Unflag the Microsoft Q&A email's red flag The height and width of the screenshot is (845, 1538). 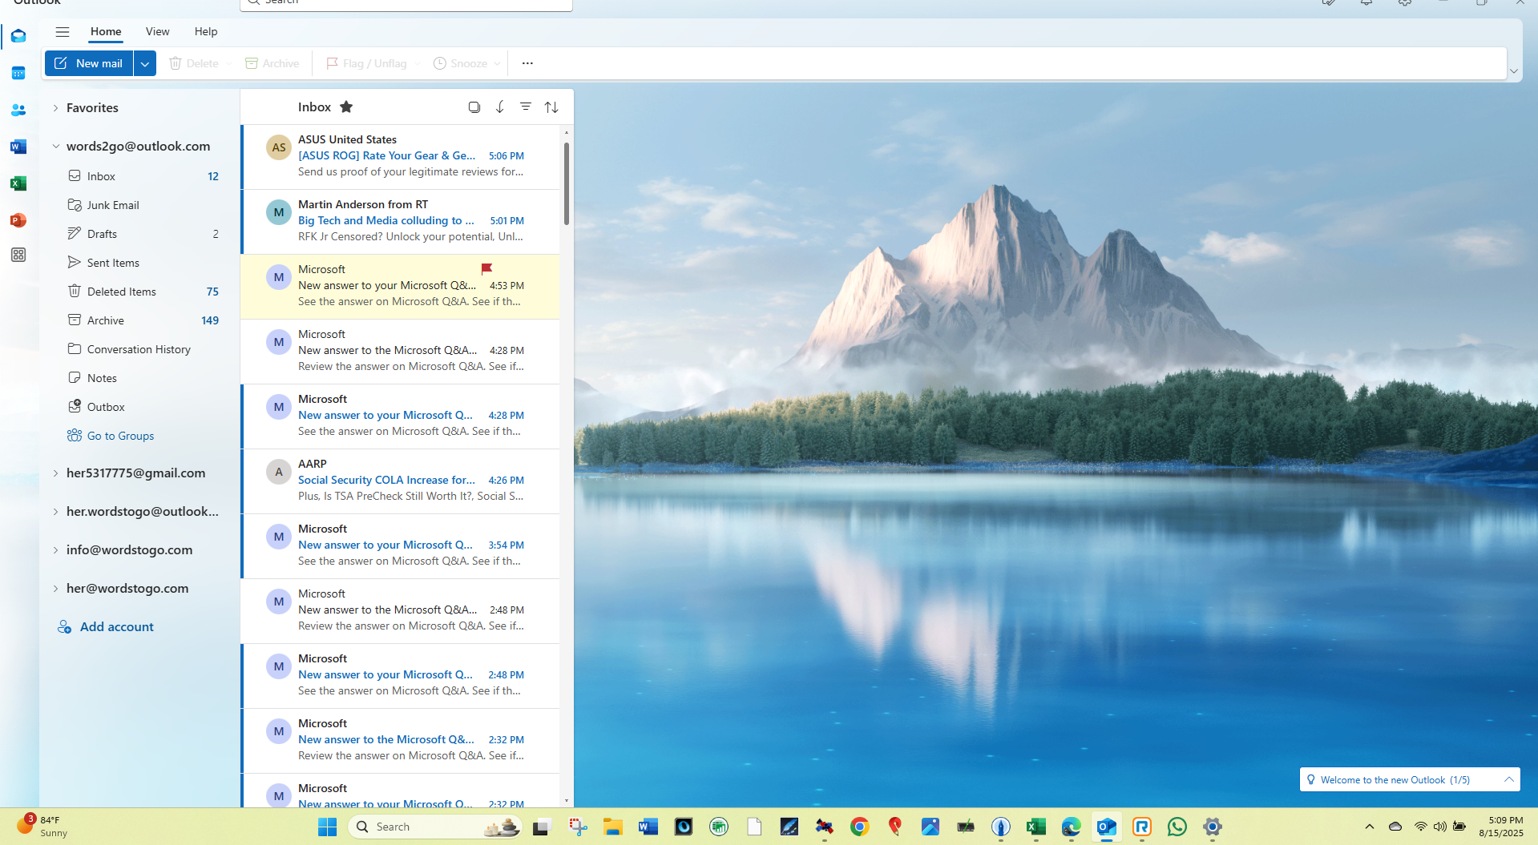(486, 268)
